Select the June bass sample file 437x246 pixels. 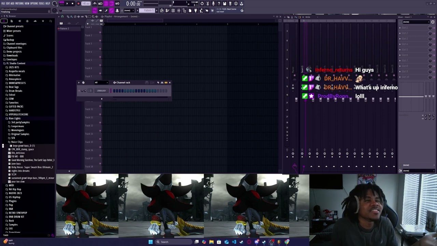(16, 164)
